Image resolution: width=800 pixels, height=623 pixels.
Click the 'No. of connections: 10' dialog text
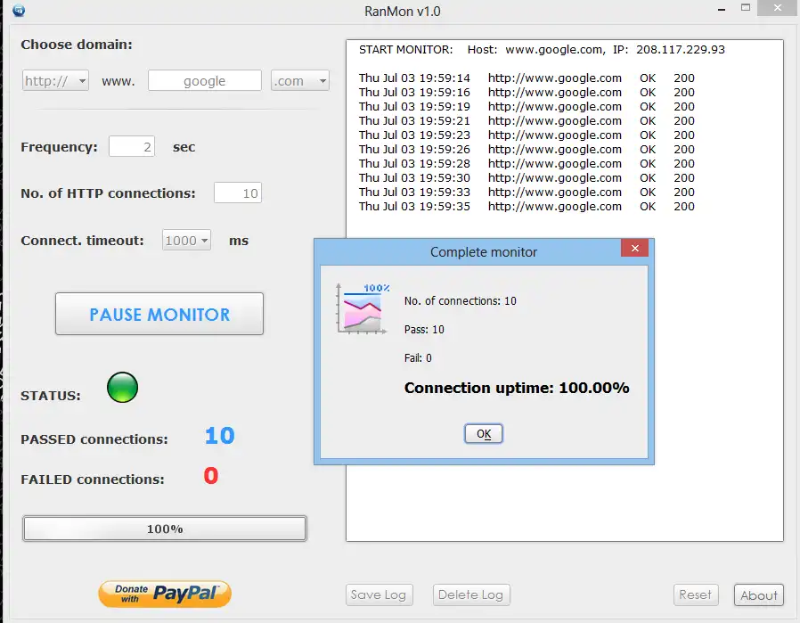pyautogui.click(x=461, y=301)
